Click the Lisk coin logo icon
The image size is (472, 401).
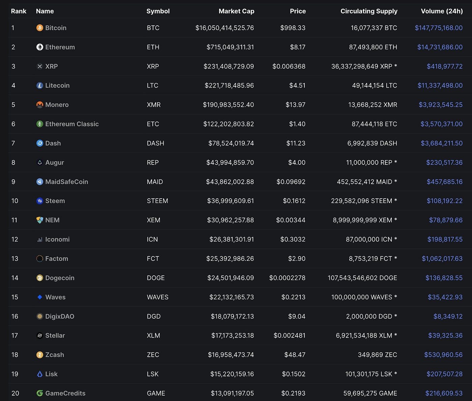pos(40,374)
